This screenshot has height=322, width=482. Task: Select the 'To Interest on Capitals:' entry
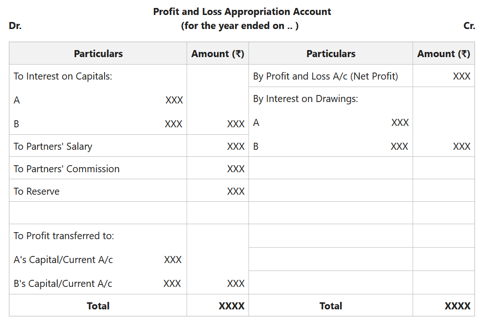click(x=63, y=76)
